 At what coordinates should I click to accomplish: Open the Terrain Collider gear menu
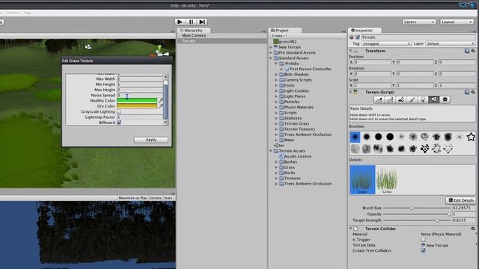(473, 229)
